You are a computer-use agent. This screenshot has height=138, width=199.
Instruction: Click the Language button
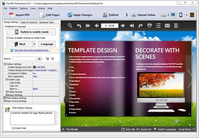pyautogui.click(x=47, y=44)
